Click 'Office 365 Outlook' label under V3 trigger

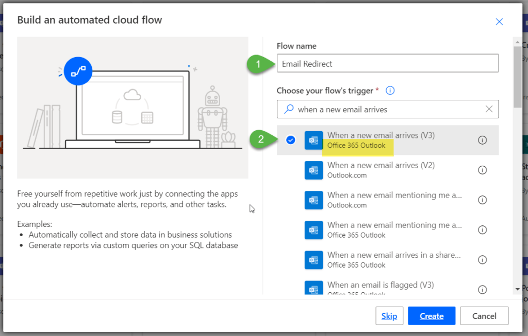point(356,146)
